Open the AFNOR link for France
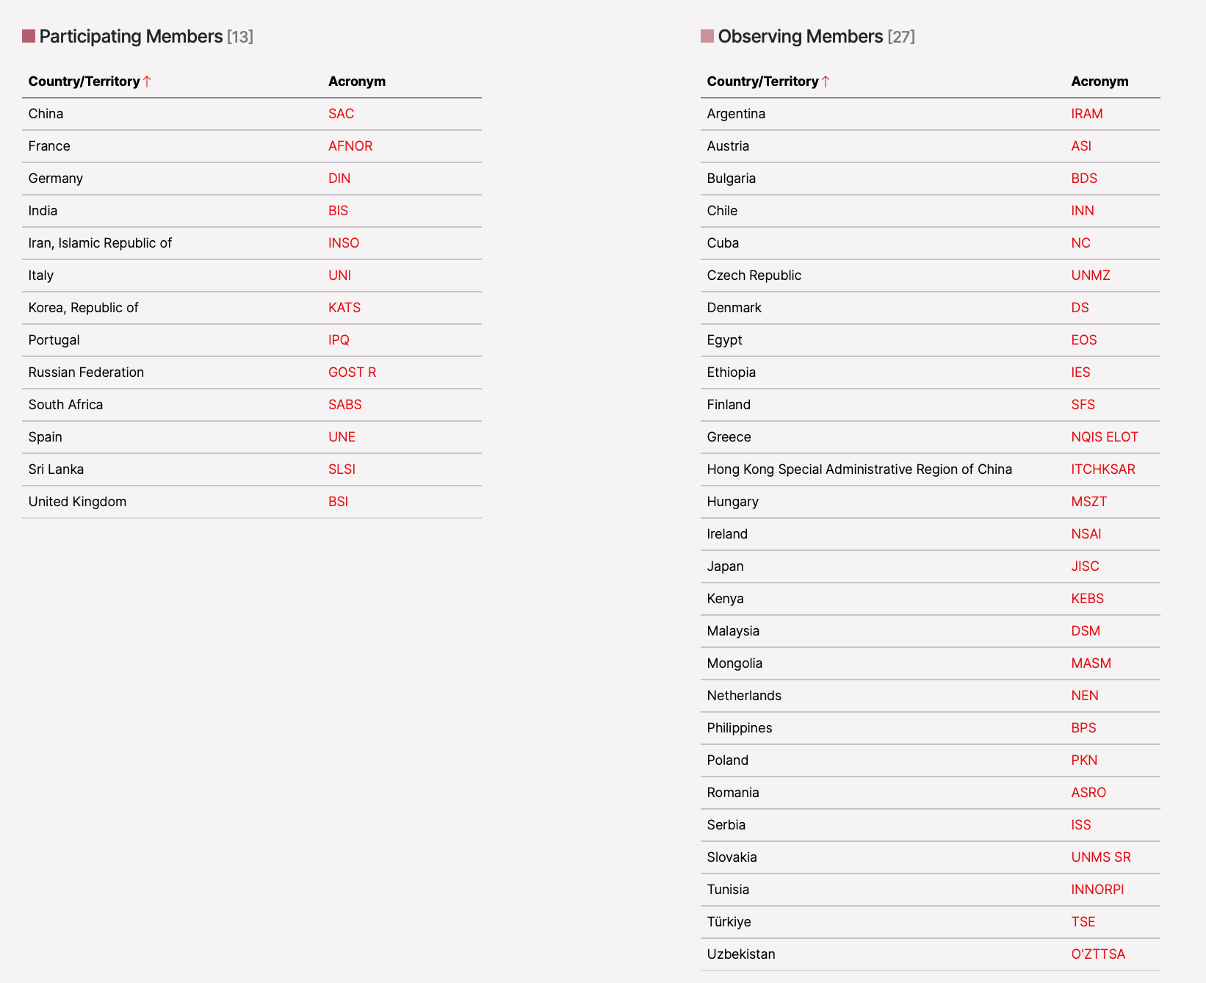The width and height of the screenshot is (1206, 983). 350,146
